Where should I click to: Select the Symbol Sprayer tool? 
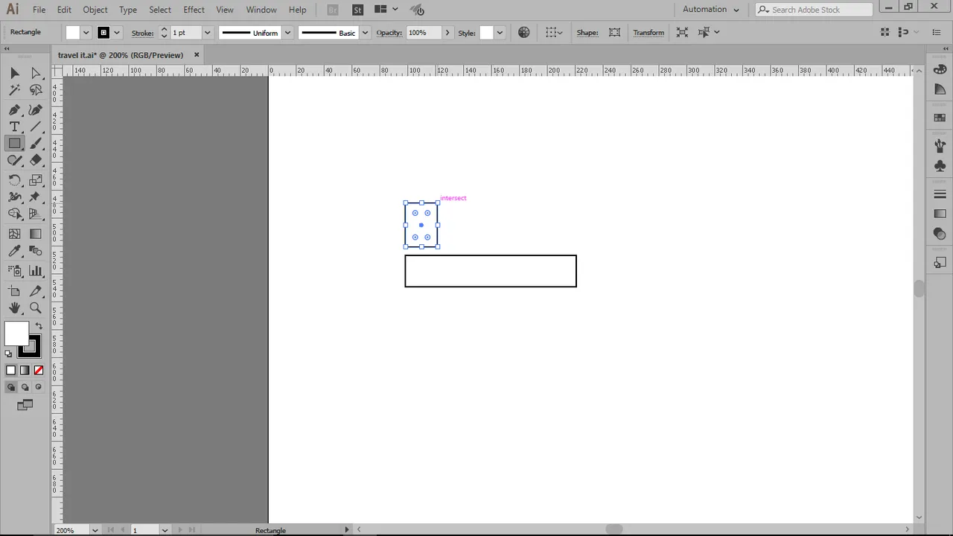(x=14, y=271)
